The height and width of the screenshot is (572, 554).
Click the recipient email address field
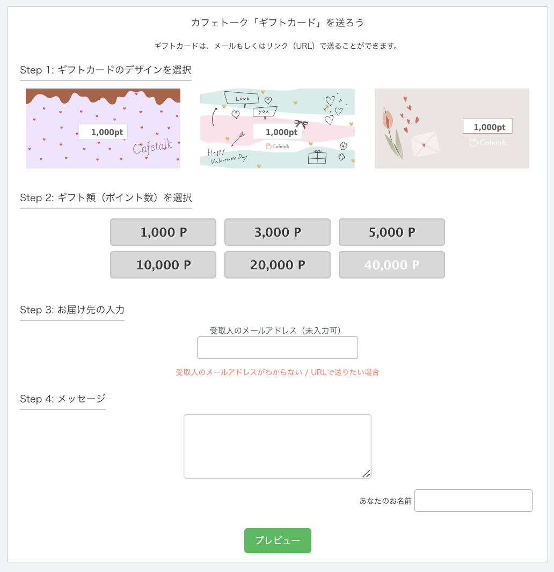point(278,348)
